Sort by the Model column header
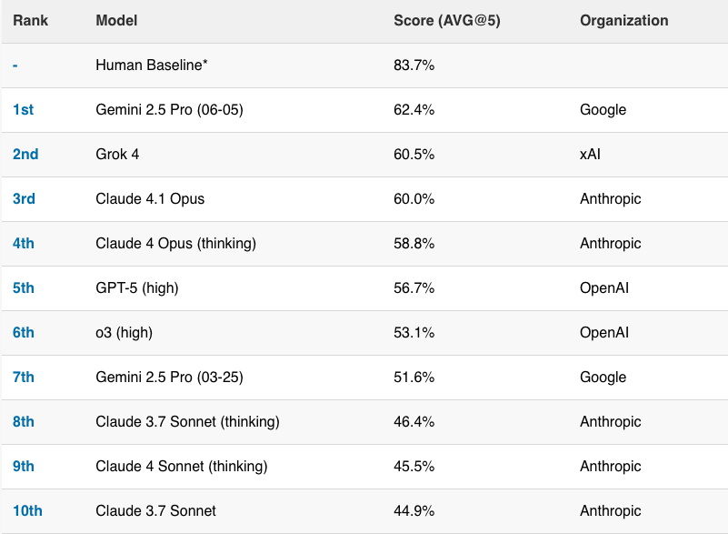Viewport: 728px width, 534px height. coord(116,21)
